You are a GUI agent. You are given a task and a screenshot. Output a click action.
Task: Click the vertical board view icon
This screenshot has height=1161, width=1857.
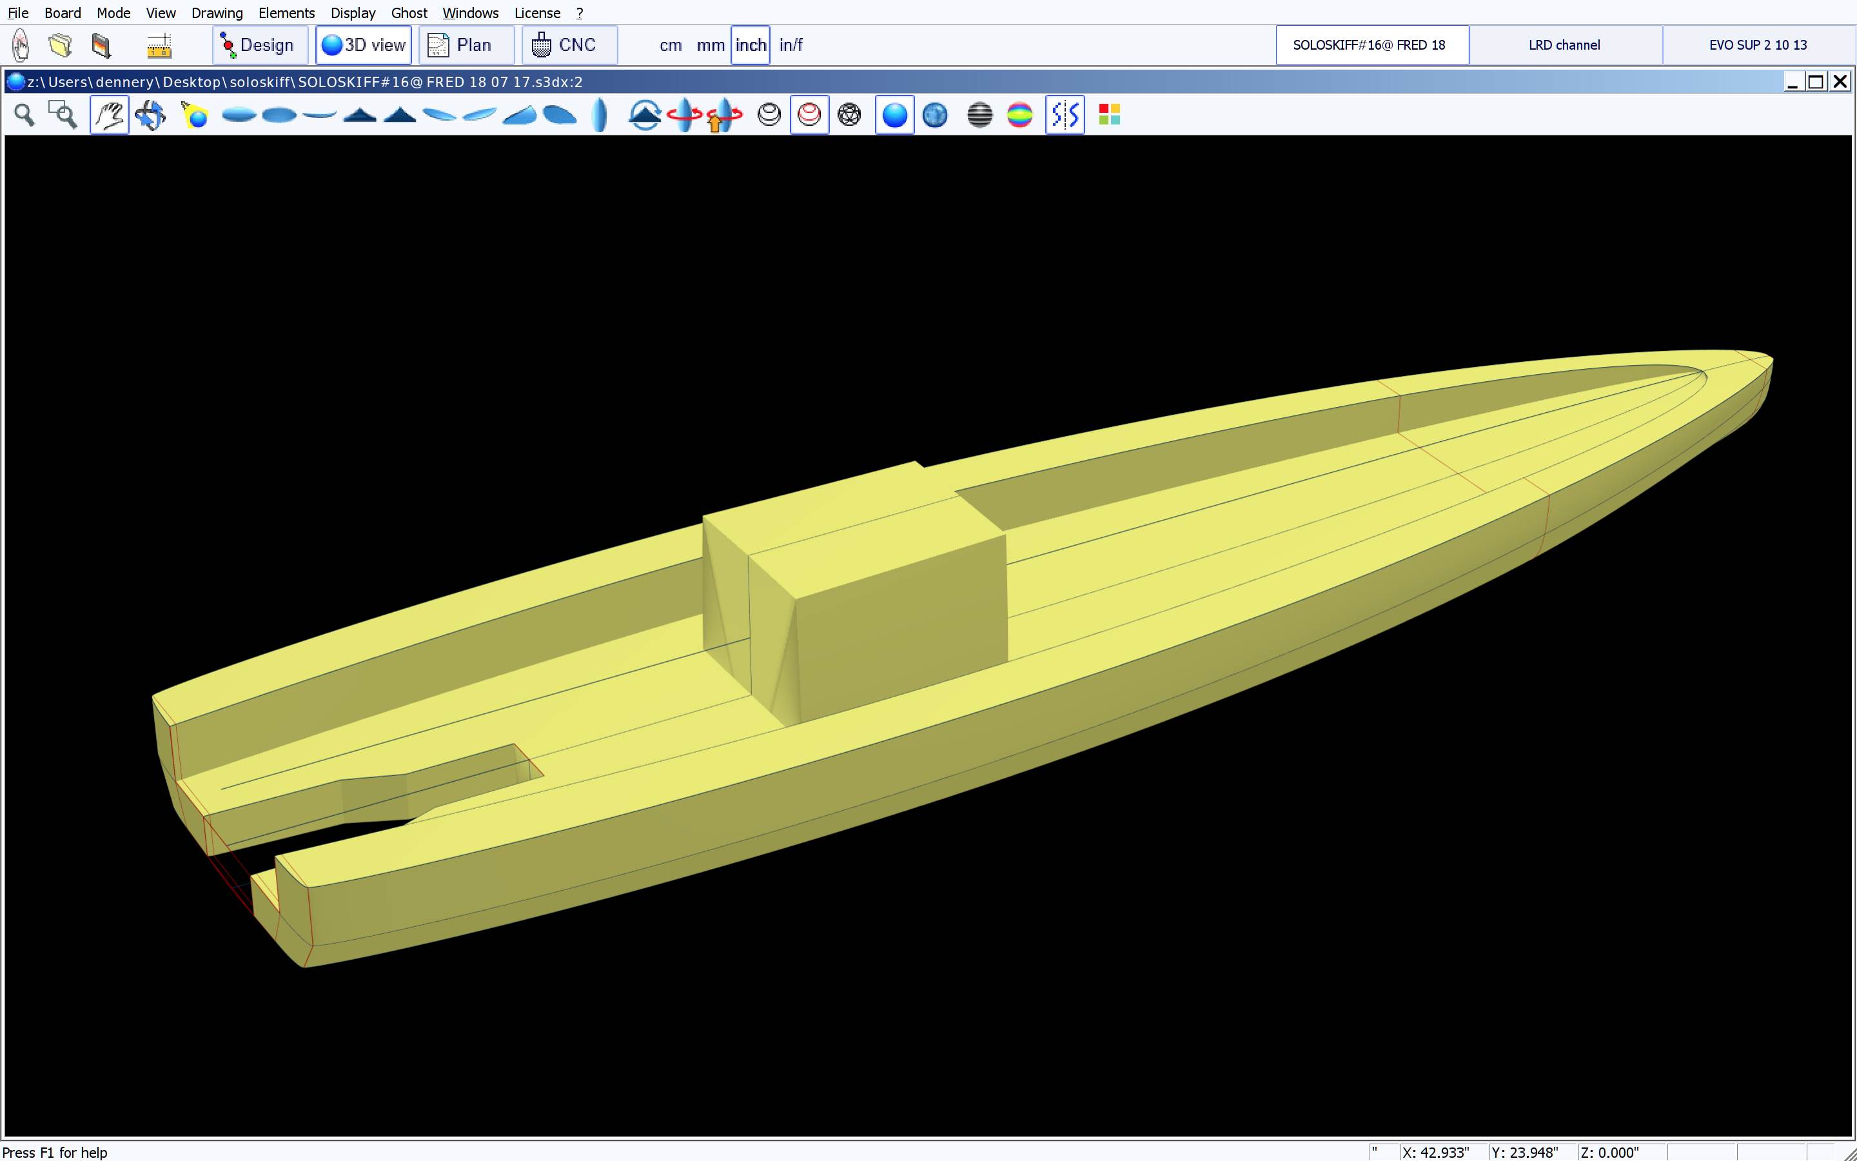(600, 115)
